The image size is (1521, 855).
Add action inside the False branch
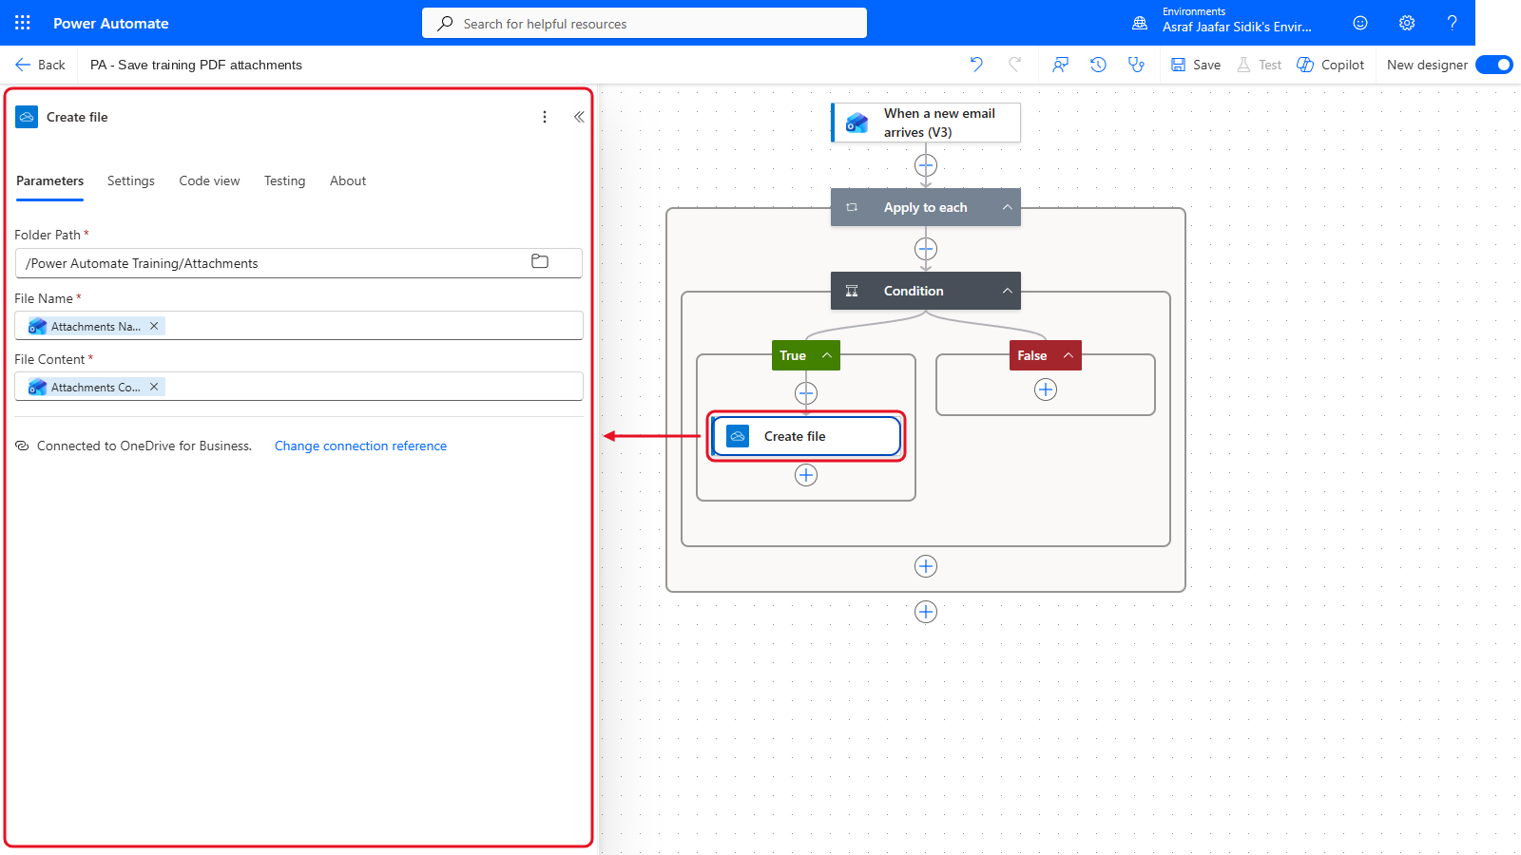tap(1046, 389)
